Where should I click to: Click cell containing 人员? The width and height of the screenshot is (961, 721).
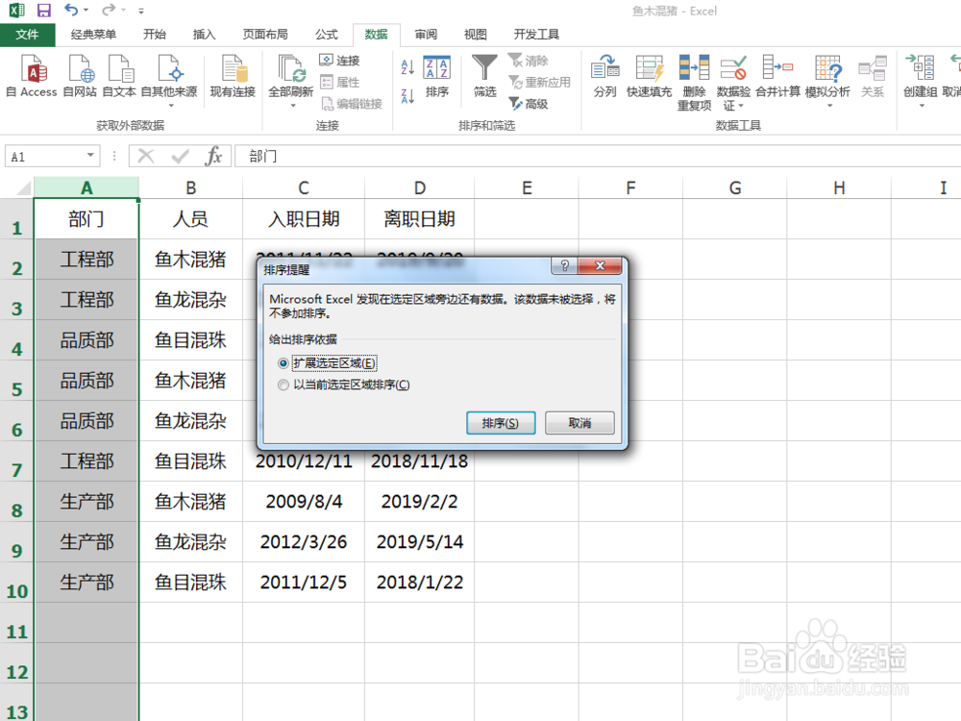[190, 219]
